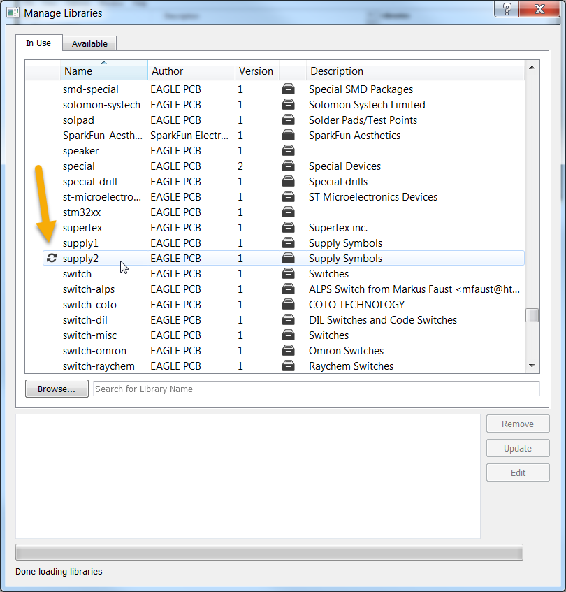This screenshot has height=592, width=566.
Task: Sort list by Name column header
Action: 104,71
